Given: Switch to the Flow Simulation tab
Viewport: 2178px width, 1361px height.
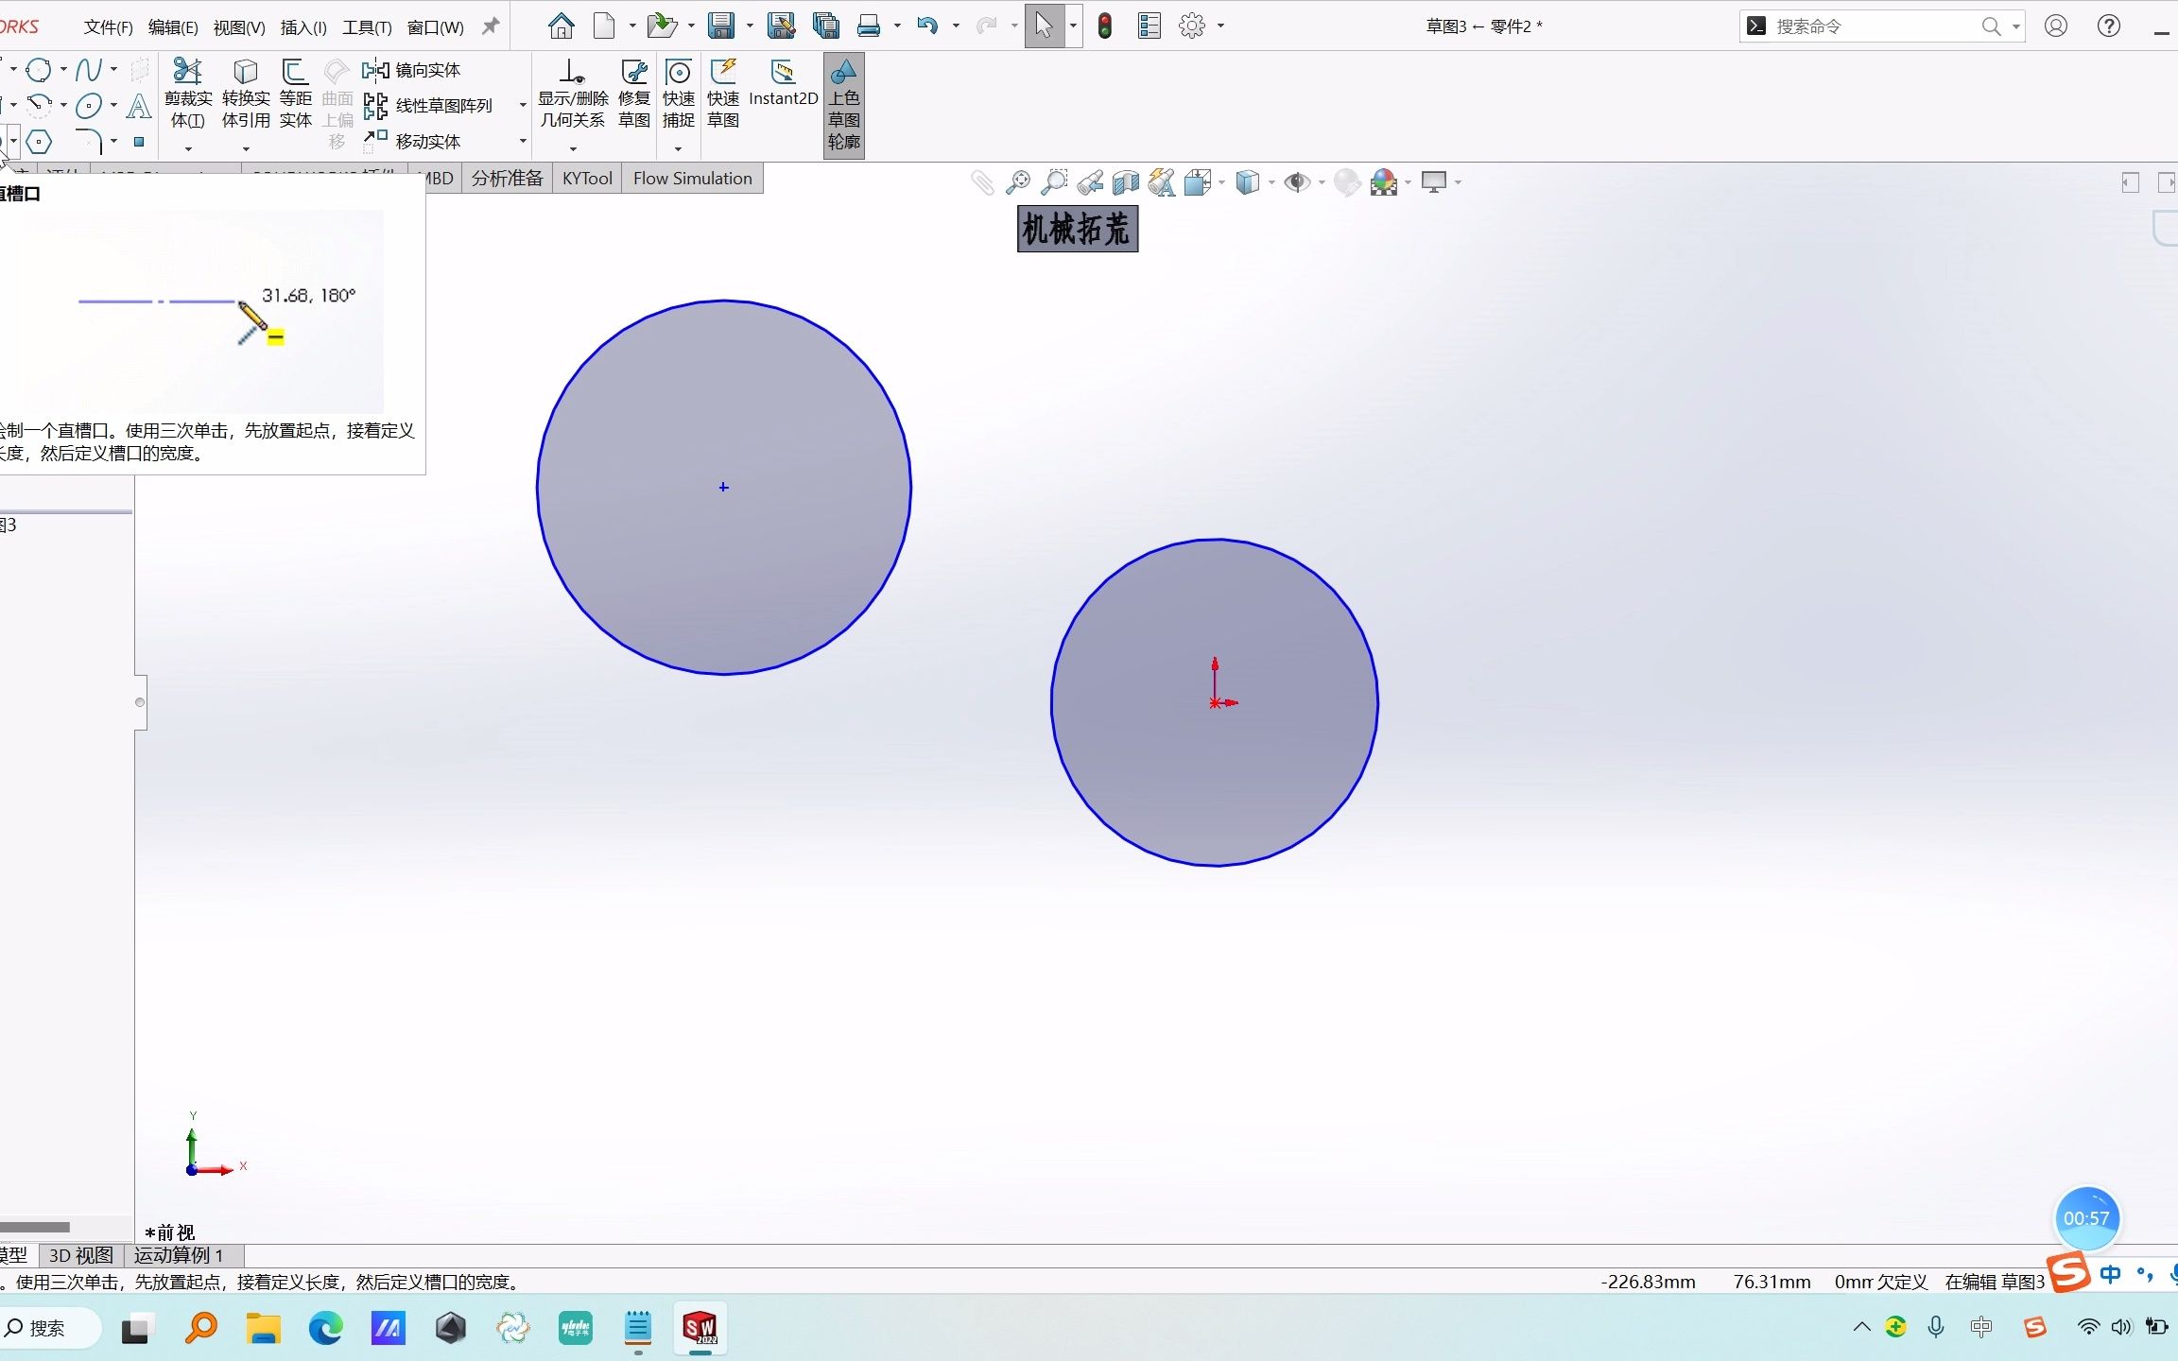Looking at the screenshot, I should (691, 178).
